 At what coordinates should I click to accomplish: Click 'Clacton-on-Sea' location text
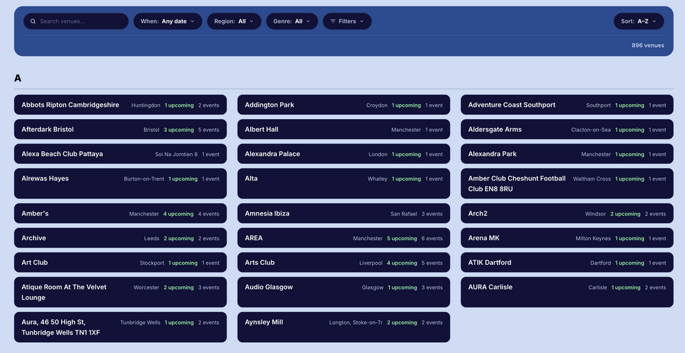[x=591, y=130]
